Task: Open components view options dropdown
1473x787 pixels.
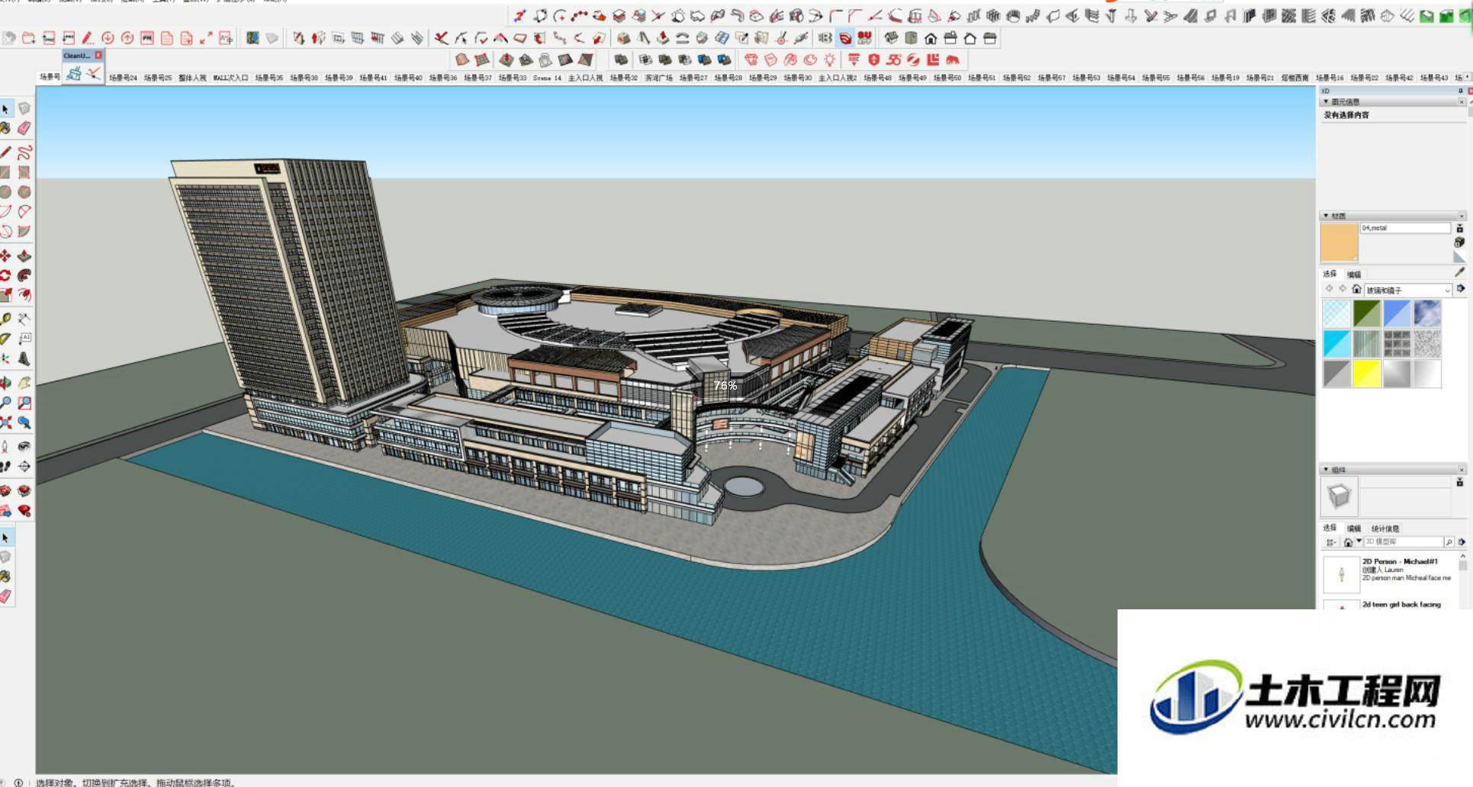Action: tap(1330, 542)
